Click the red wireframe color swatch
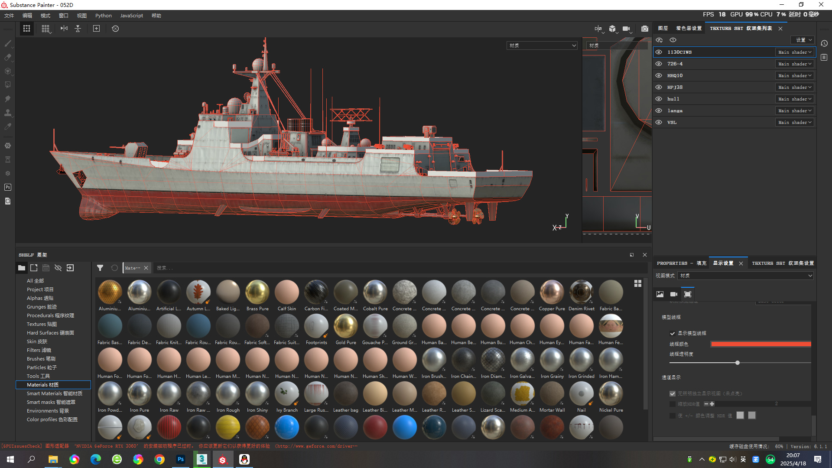The image size is (832, 468). [x=760, y=344]
